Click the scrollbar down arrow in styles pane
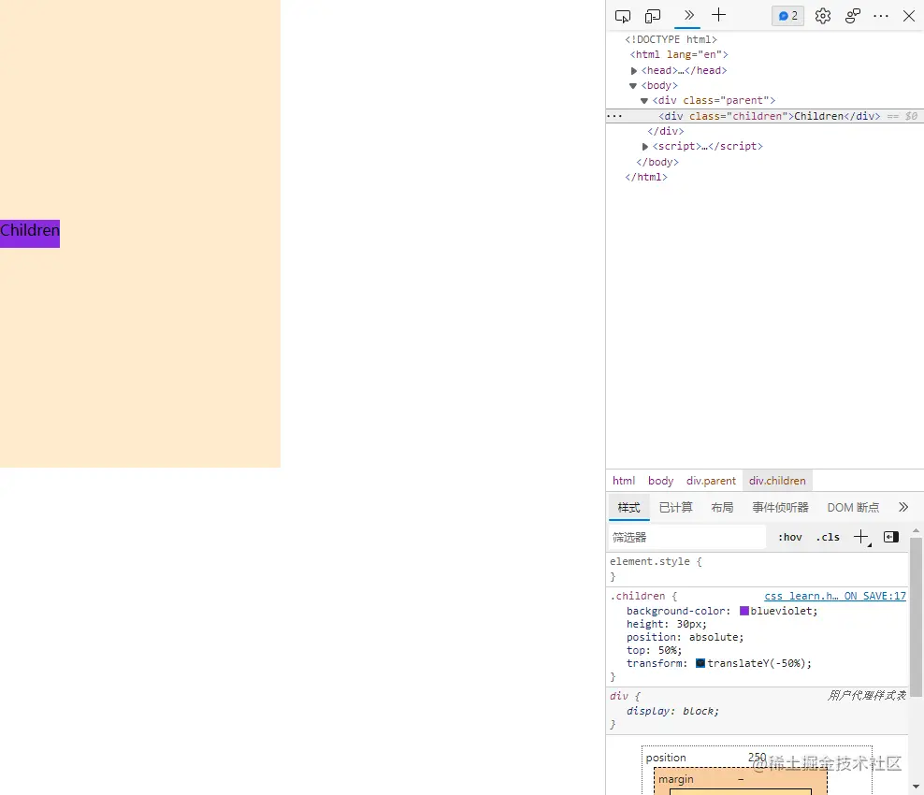The image size is (924, 795). (x=916, y=787)
